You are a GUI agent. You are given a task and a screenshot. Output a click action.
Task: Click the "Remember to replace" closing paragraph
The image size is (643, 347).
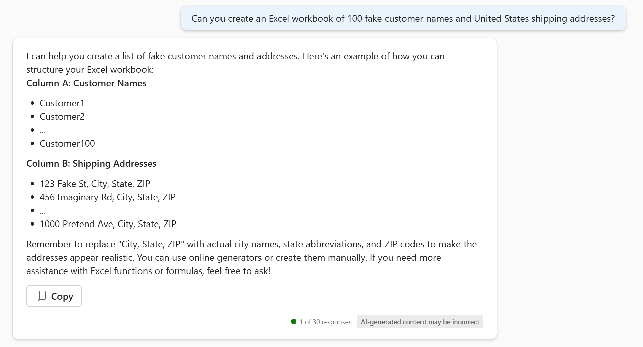[x=251, y=257]
